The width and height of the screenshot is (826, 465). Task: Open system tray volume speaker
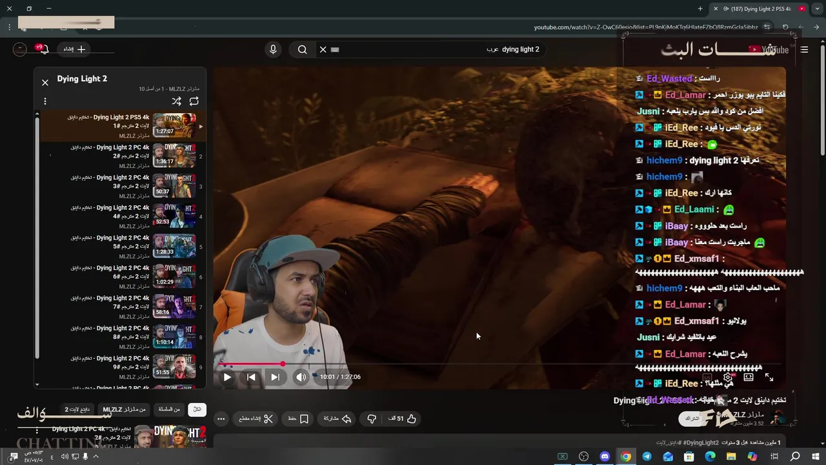pyautogui.click(x=65, y=457)
